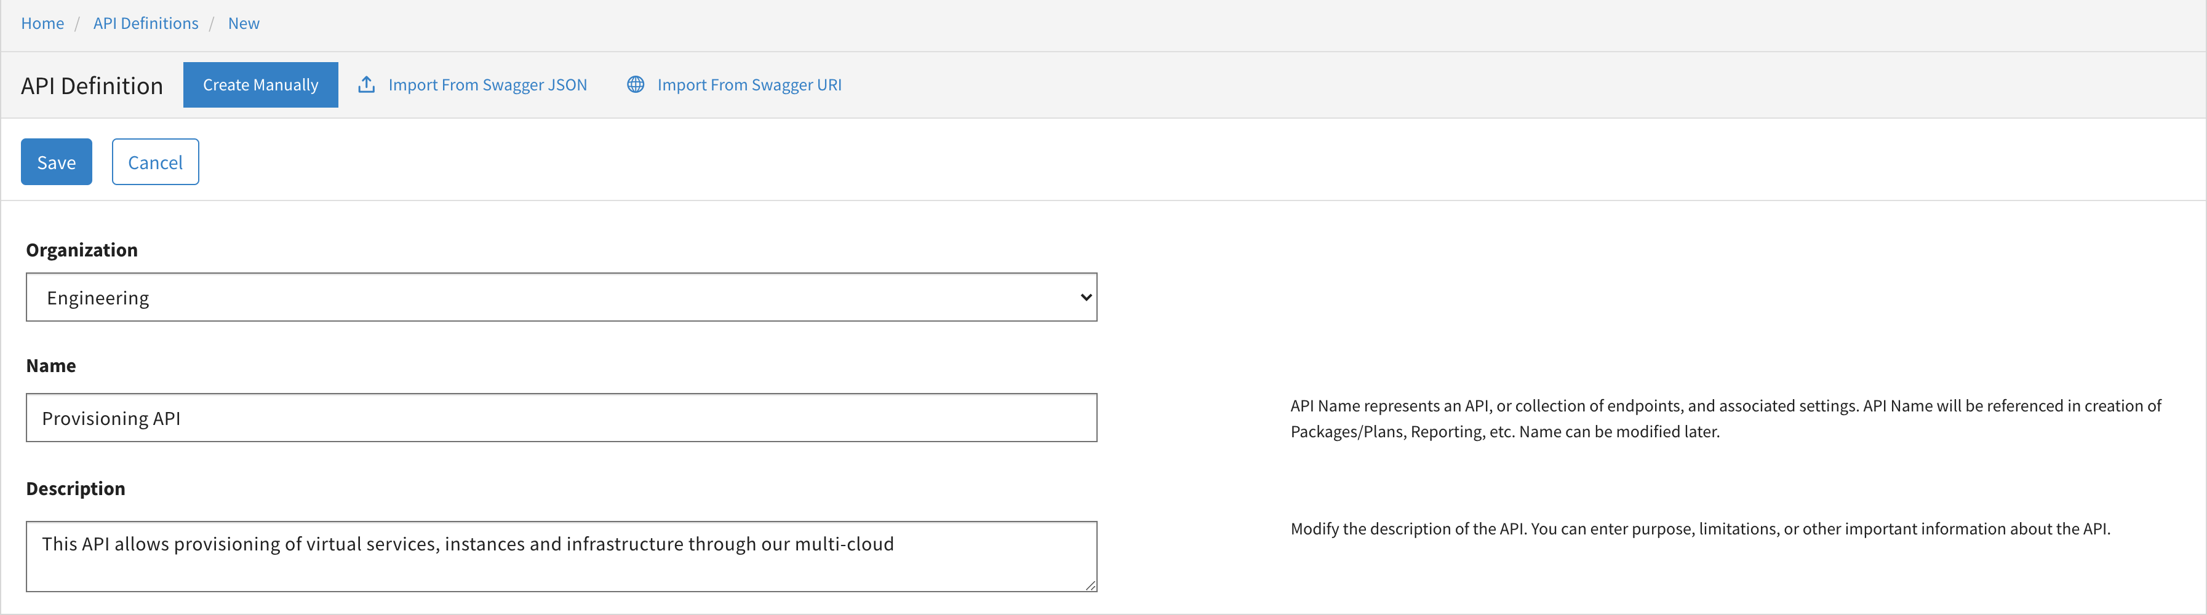
Task: Switch to Import From Swagger URI
Action: pos(749,85)
